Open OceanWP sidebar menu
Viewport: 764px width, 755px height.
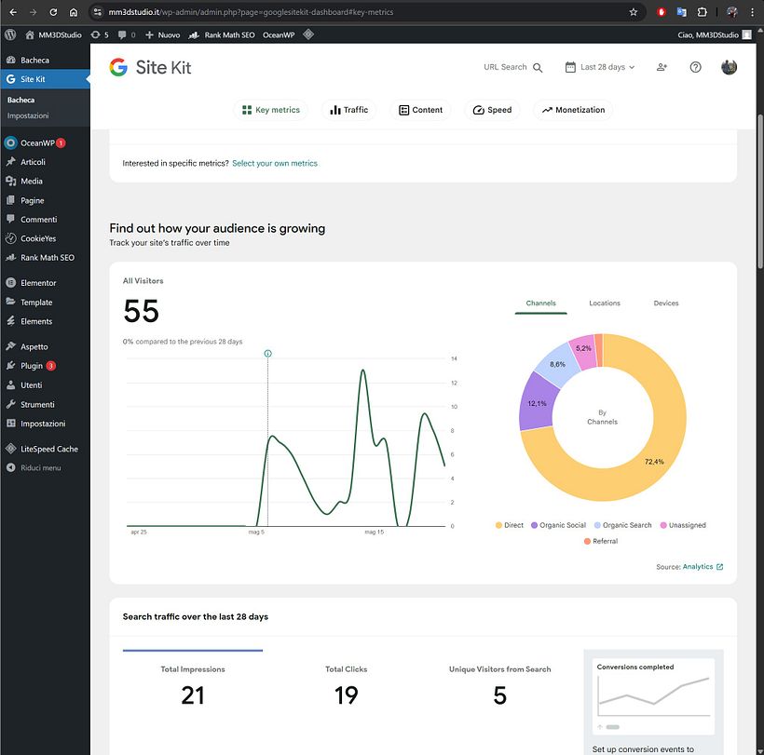click(x=45, y=143)
